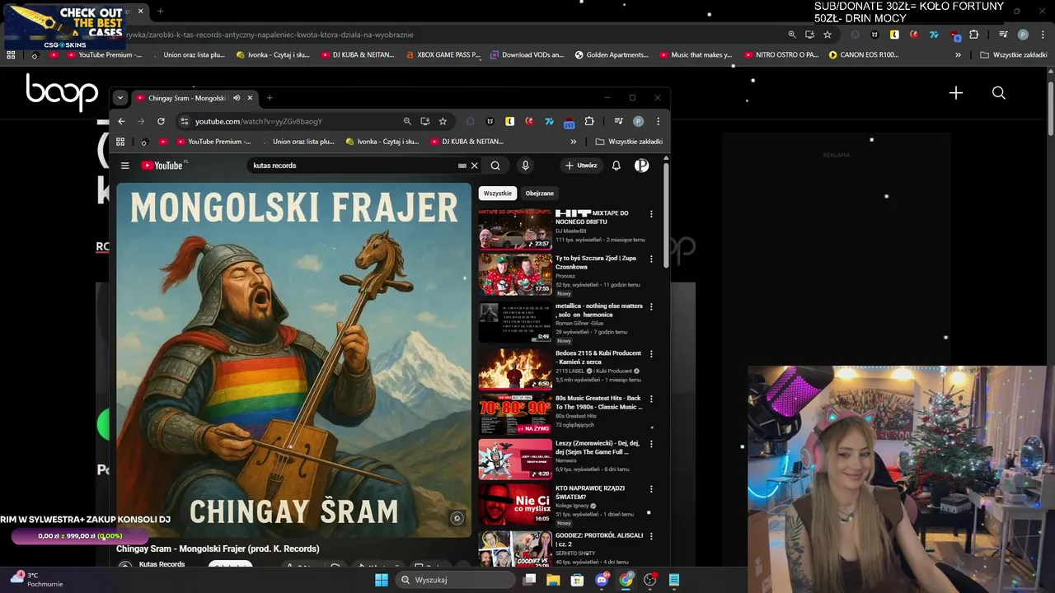Screen dimensions: 1055x593
Task: Open Download VODs bookmark in background browser
Action: (527, 55)
